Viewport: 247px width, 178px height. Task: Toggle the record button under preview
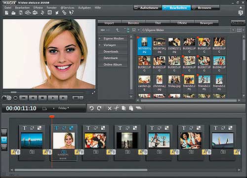(15, 98)
